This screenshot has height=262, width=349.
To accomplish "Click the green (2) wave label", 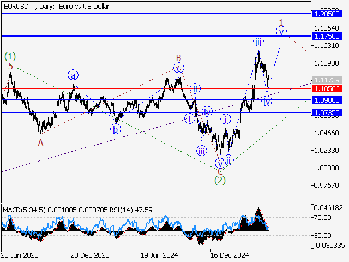I will (220, 180).
